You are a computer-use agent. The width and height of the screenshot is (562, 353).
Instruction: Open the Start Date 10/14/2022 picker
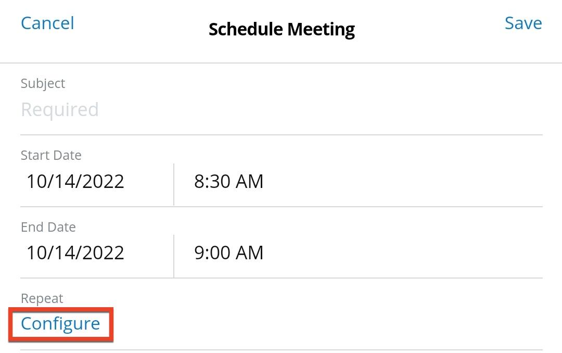point(75,181)
